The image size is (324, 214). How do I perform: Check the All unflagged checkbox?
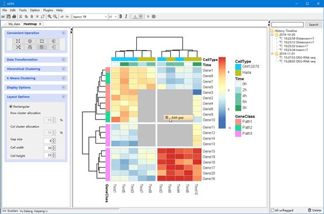coord(273,210)
